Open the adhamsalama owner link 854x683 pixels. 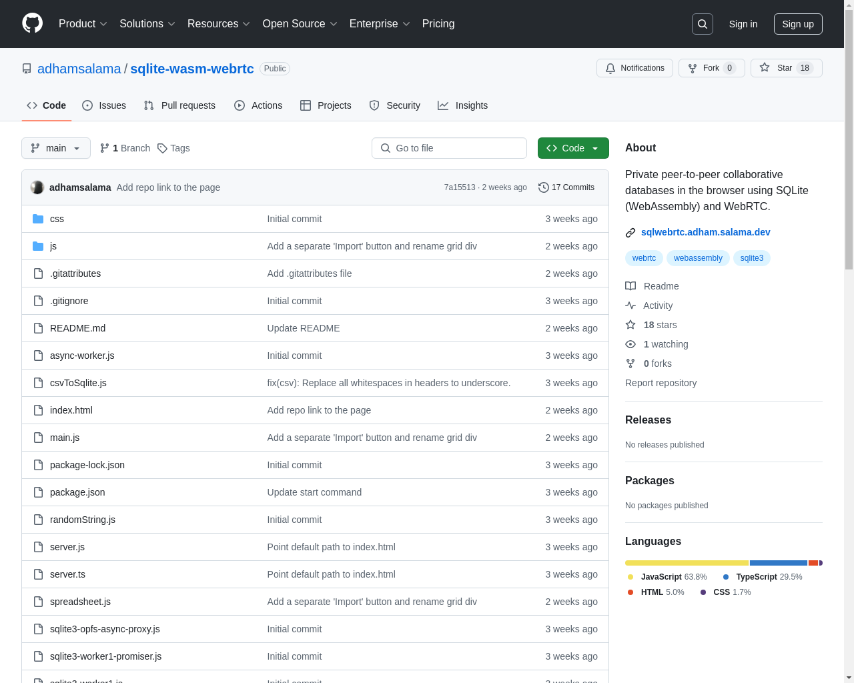[79, 69]
